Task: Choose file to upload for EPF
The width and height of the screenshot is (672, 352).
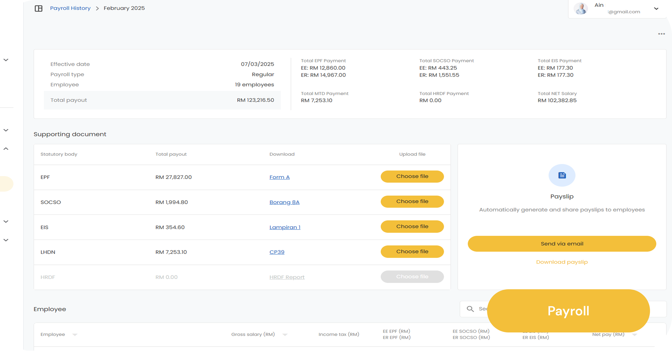Action: [x=412, y=177]
